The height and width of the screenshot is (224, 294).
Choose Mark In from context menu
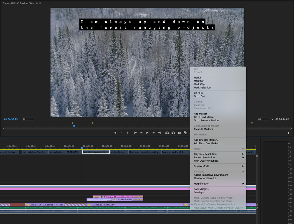[x=218, y=78]
